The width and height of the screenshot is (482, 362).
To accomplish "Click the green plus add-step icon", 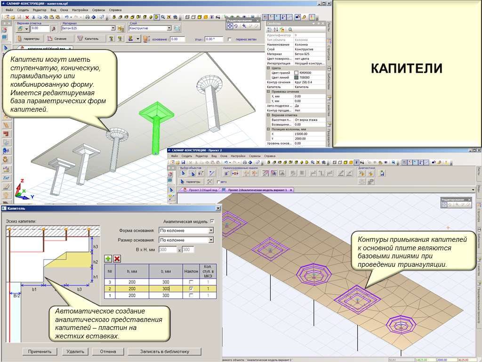I will (x=108, y=258).
